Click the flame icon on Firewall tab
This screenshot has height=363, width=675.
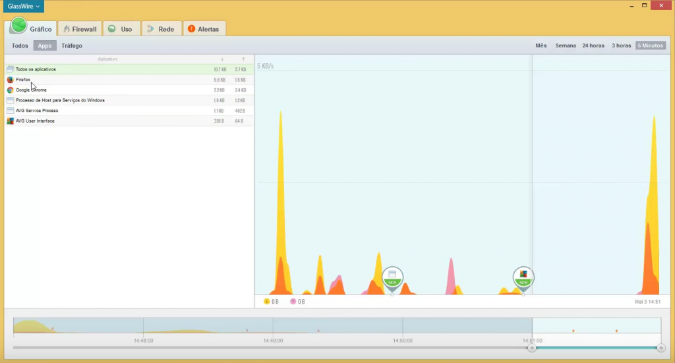(67, 29)
